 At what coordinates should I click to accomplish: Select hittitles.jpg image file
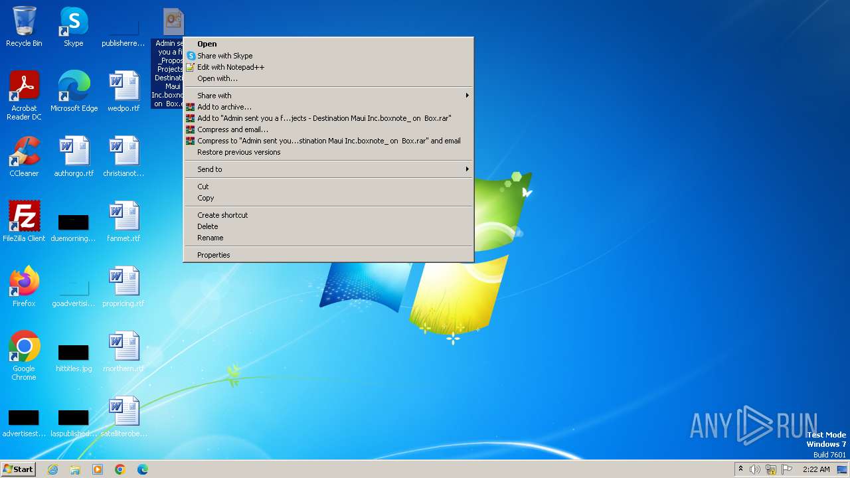[x=74, y=357]
